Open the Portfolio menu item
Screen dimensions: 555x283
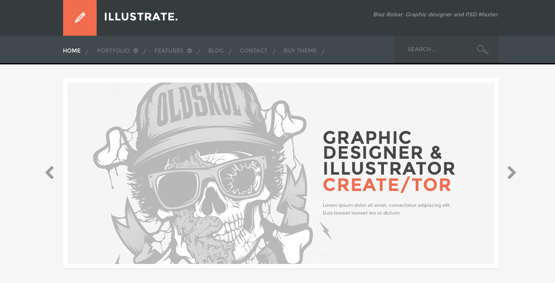point(113,51)
